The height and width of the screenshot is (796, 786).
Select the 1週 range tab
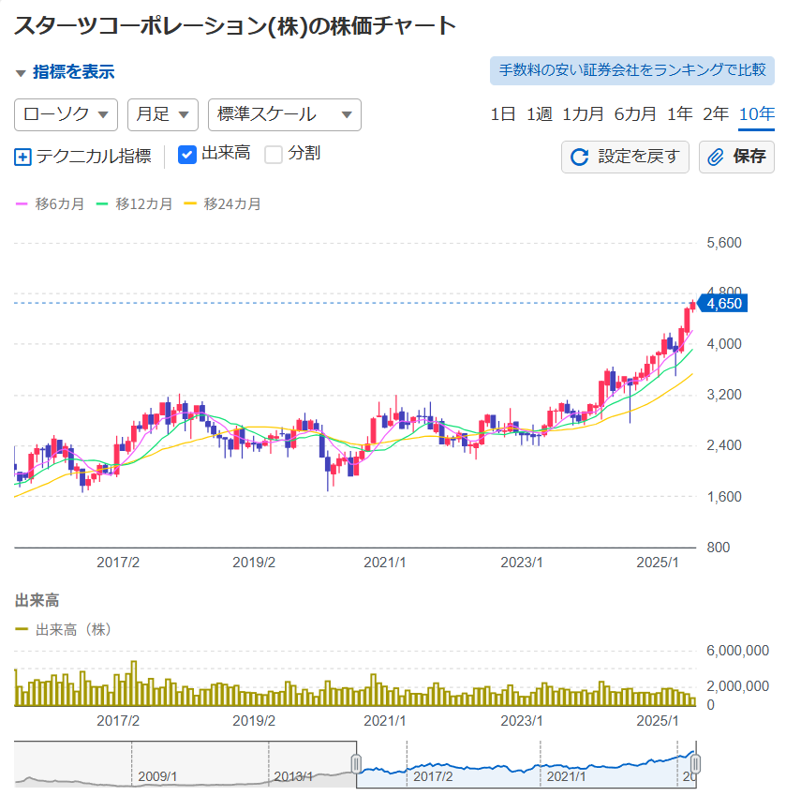tap(539, 114)
